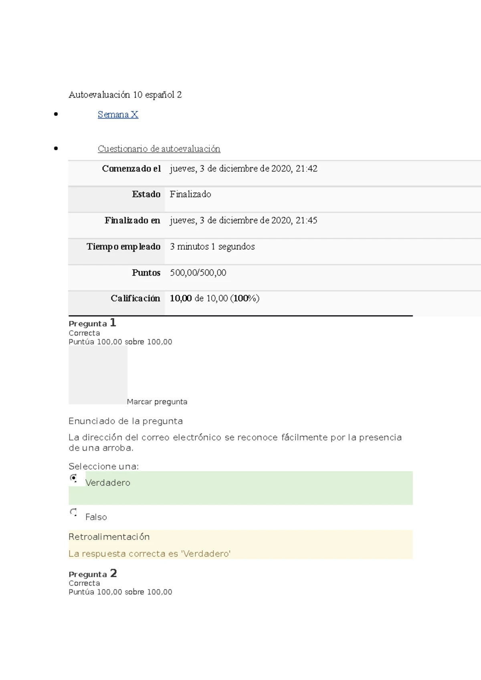Click the gray flag placeholder image
The height and width of the screenshot is (680, 481).
point(98,375)
